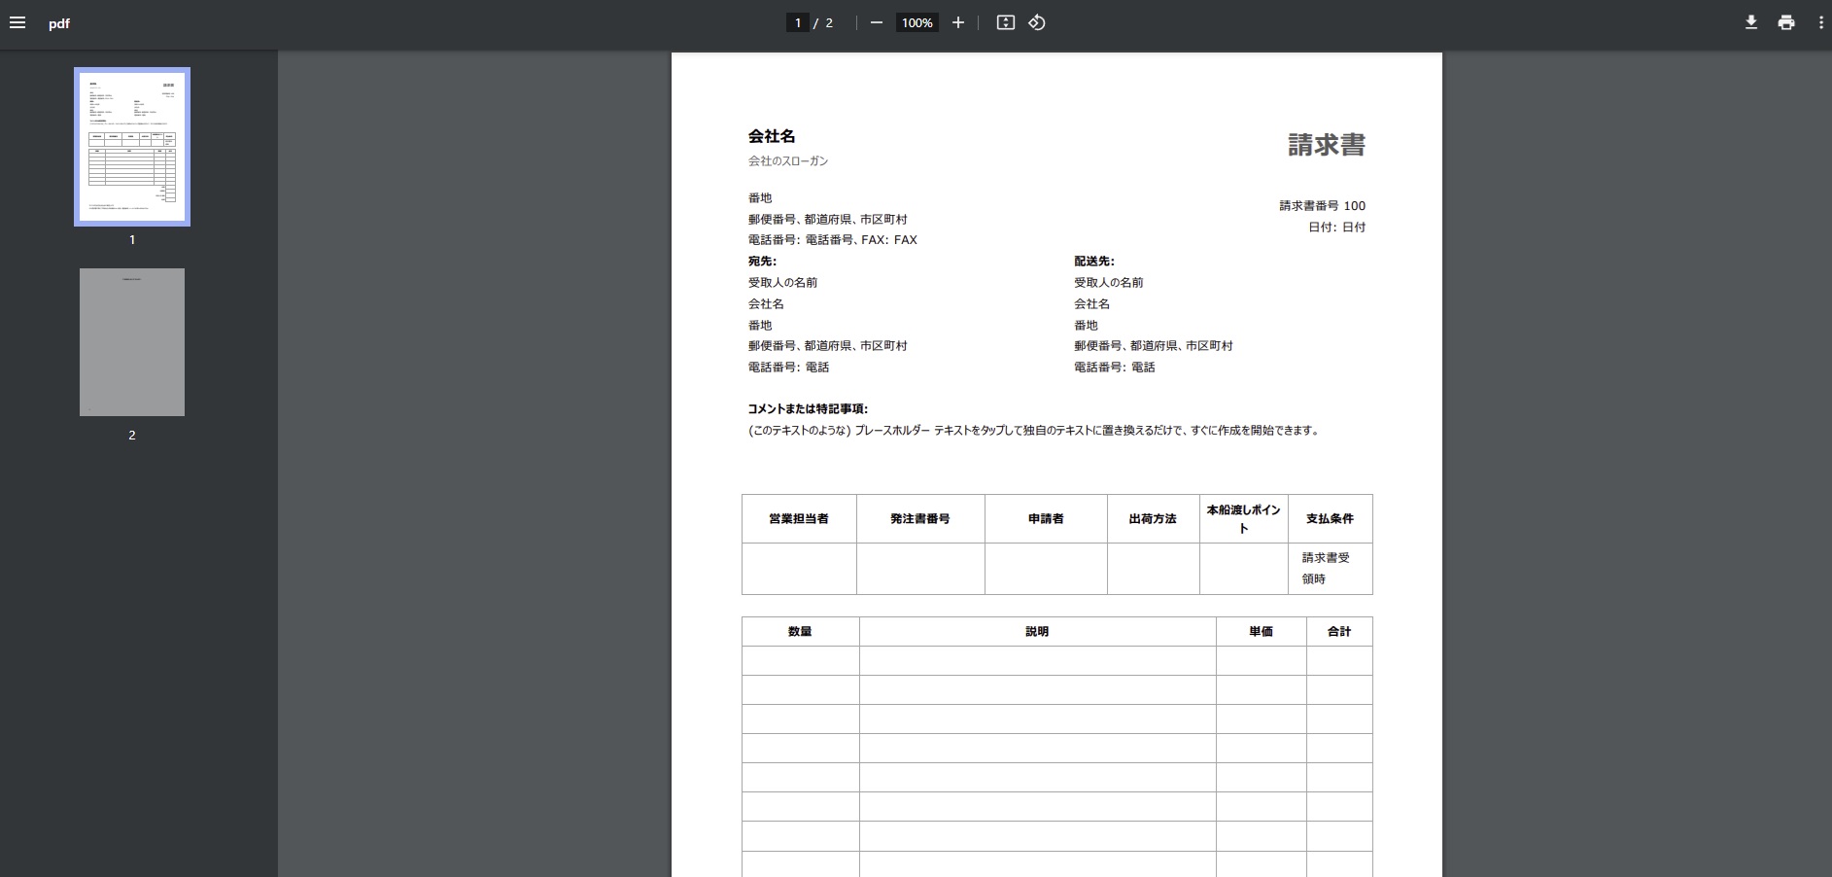The image size is (1832, 877).
Task: Click the zoom out minus icon
Action: [x=876, y=22]
